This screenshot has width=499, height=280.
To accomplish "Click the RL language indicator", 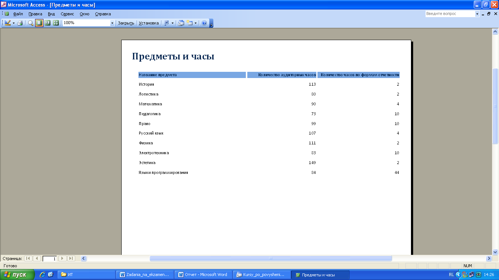I will click(x=451, y=275).
